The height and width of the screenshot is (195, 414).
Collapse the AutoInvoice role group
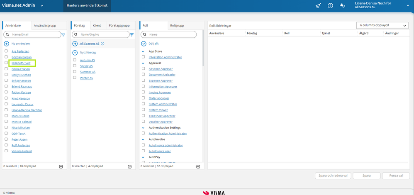(144, 139)
